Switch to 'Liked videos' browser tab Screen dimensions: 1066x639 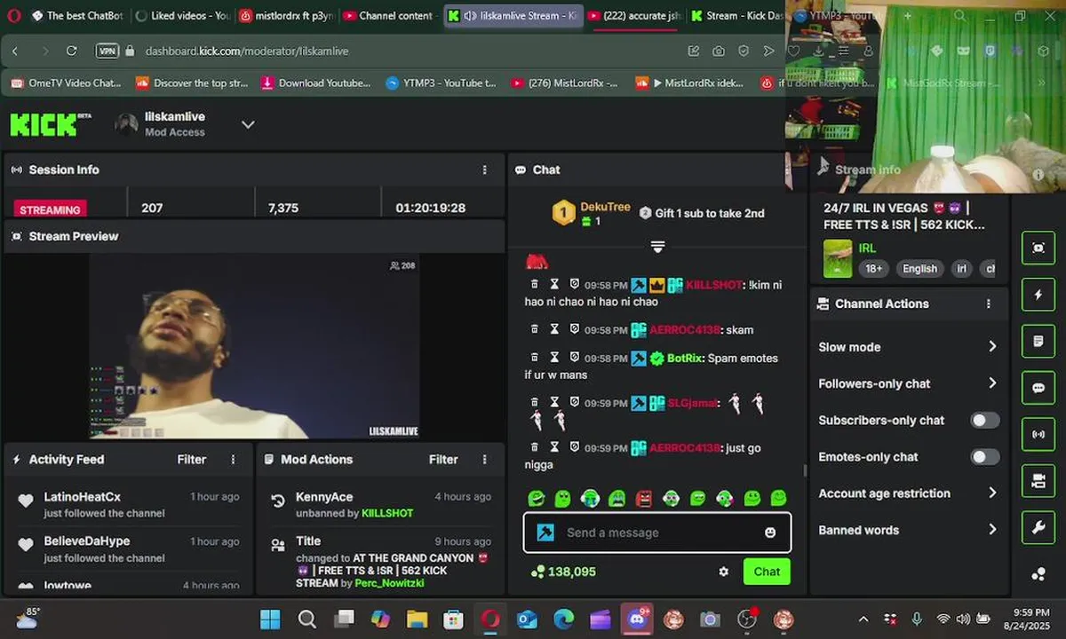181,15
